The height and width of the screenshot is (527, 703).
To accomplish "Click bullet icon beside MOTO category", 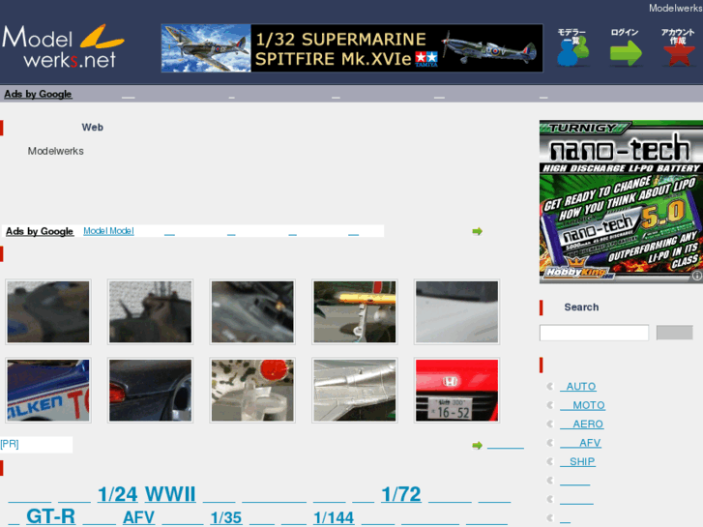I will click(550, 405).
